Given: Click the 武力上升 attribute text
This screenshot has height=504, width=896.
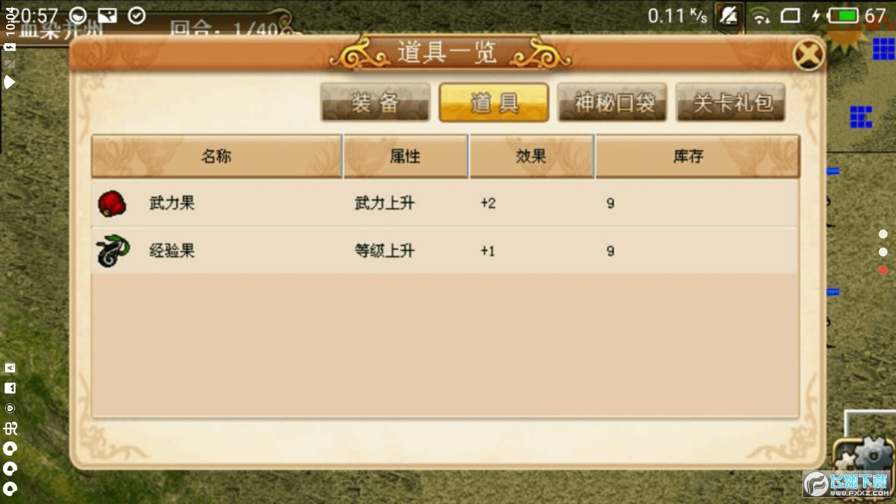Looking at the screenshot, I should pos(385,203).
